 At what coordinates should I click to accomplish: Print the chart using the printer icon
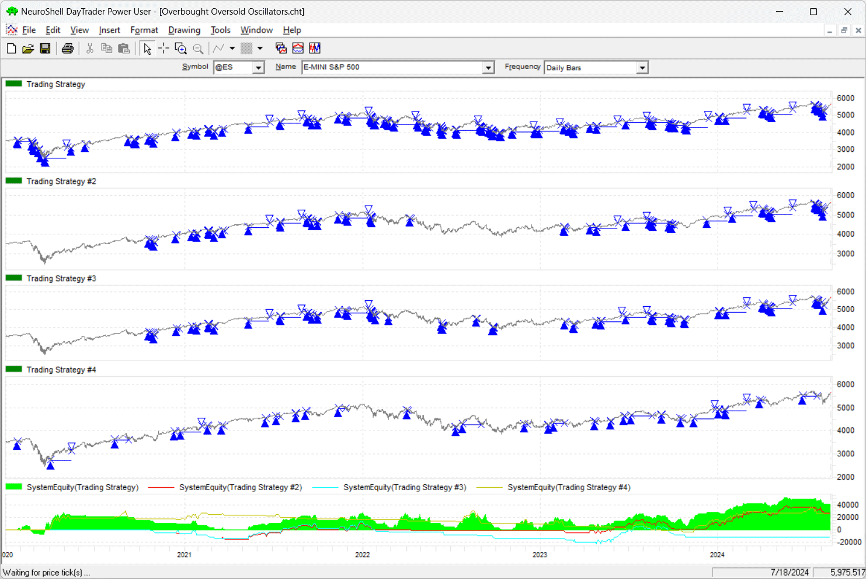point(68,48)
